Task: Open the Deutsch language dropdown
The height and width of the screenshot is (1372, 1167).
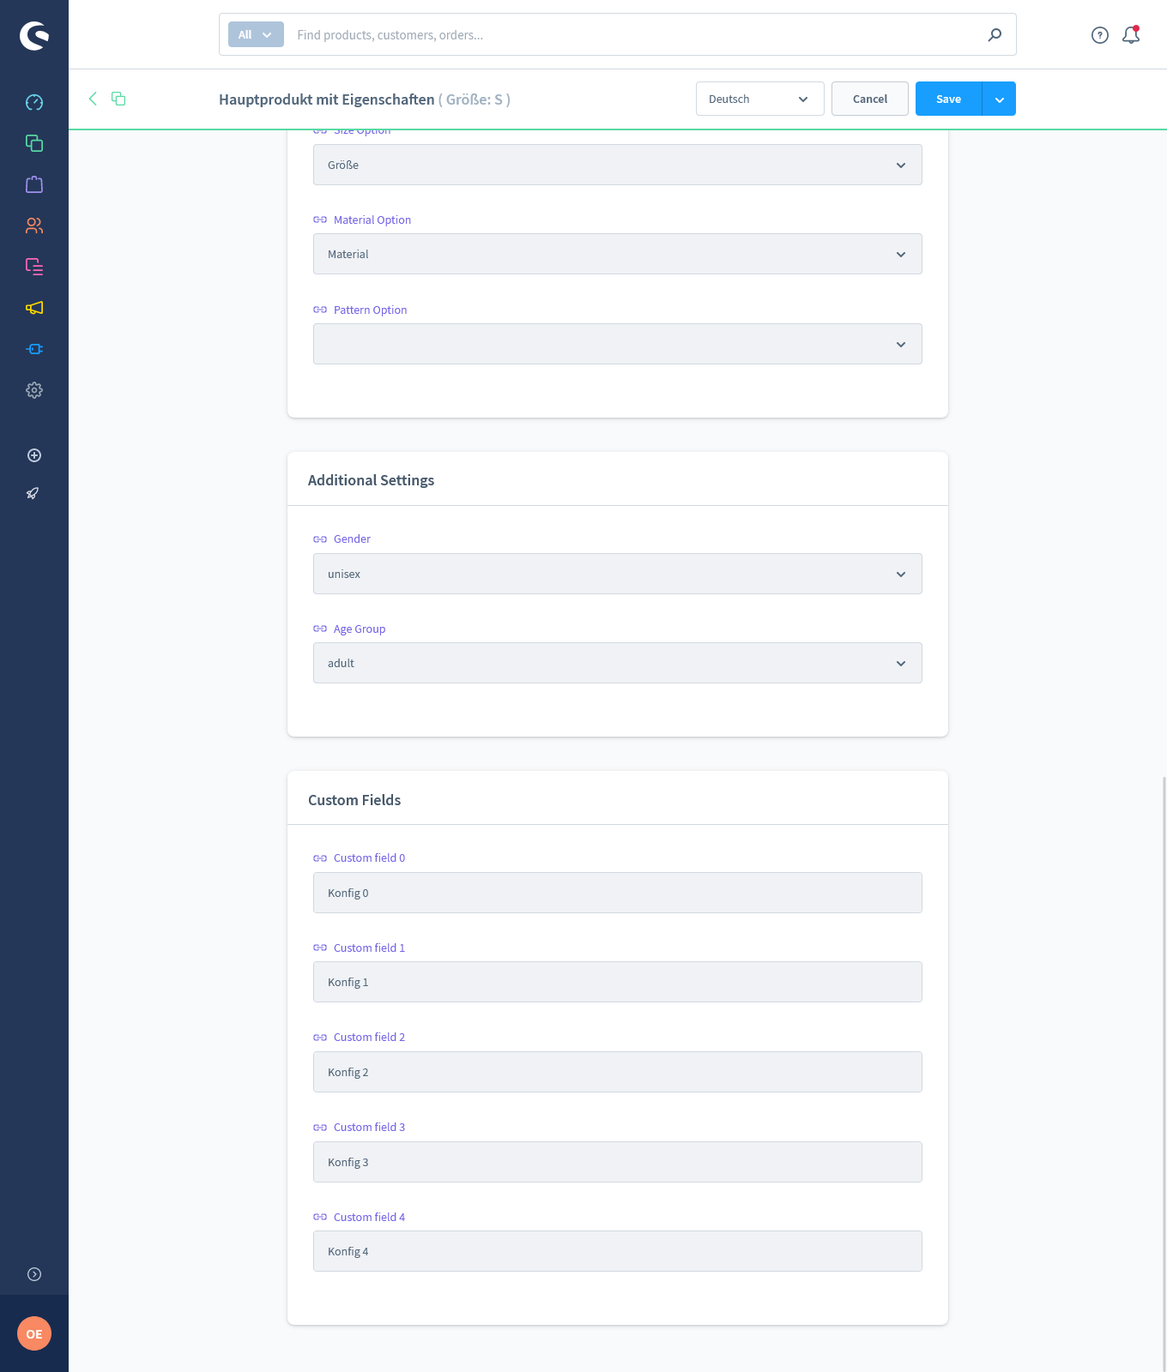Action: coord(760,99)
